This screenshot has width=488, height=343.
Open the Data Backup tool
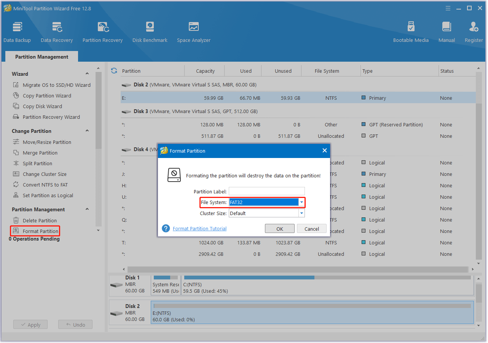17,32
